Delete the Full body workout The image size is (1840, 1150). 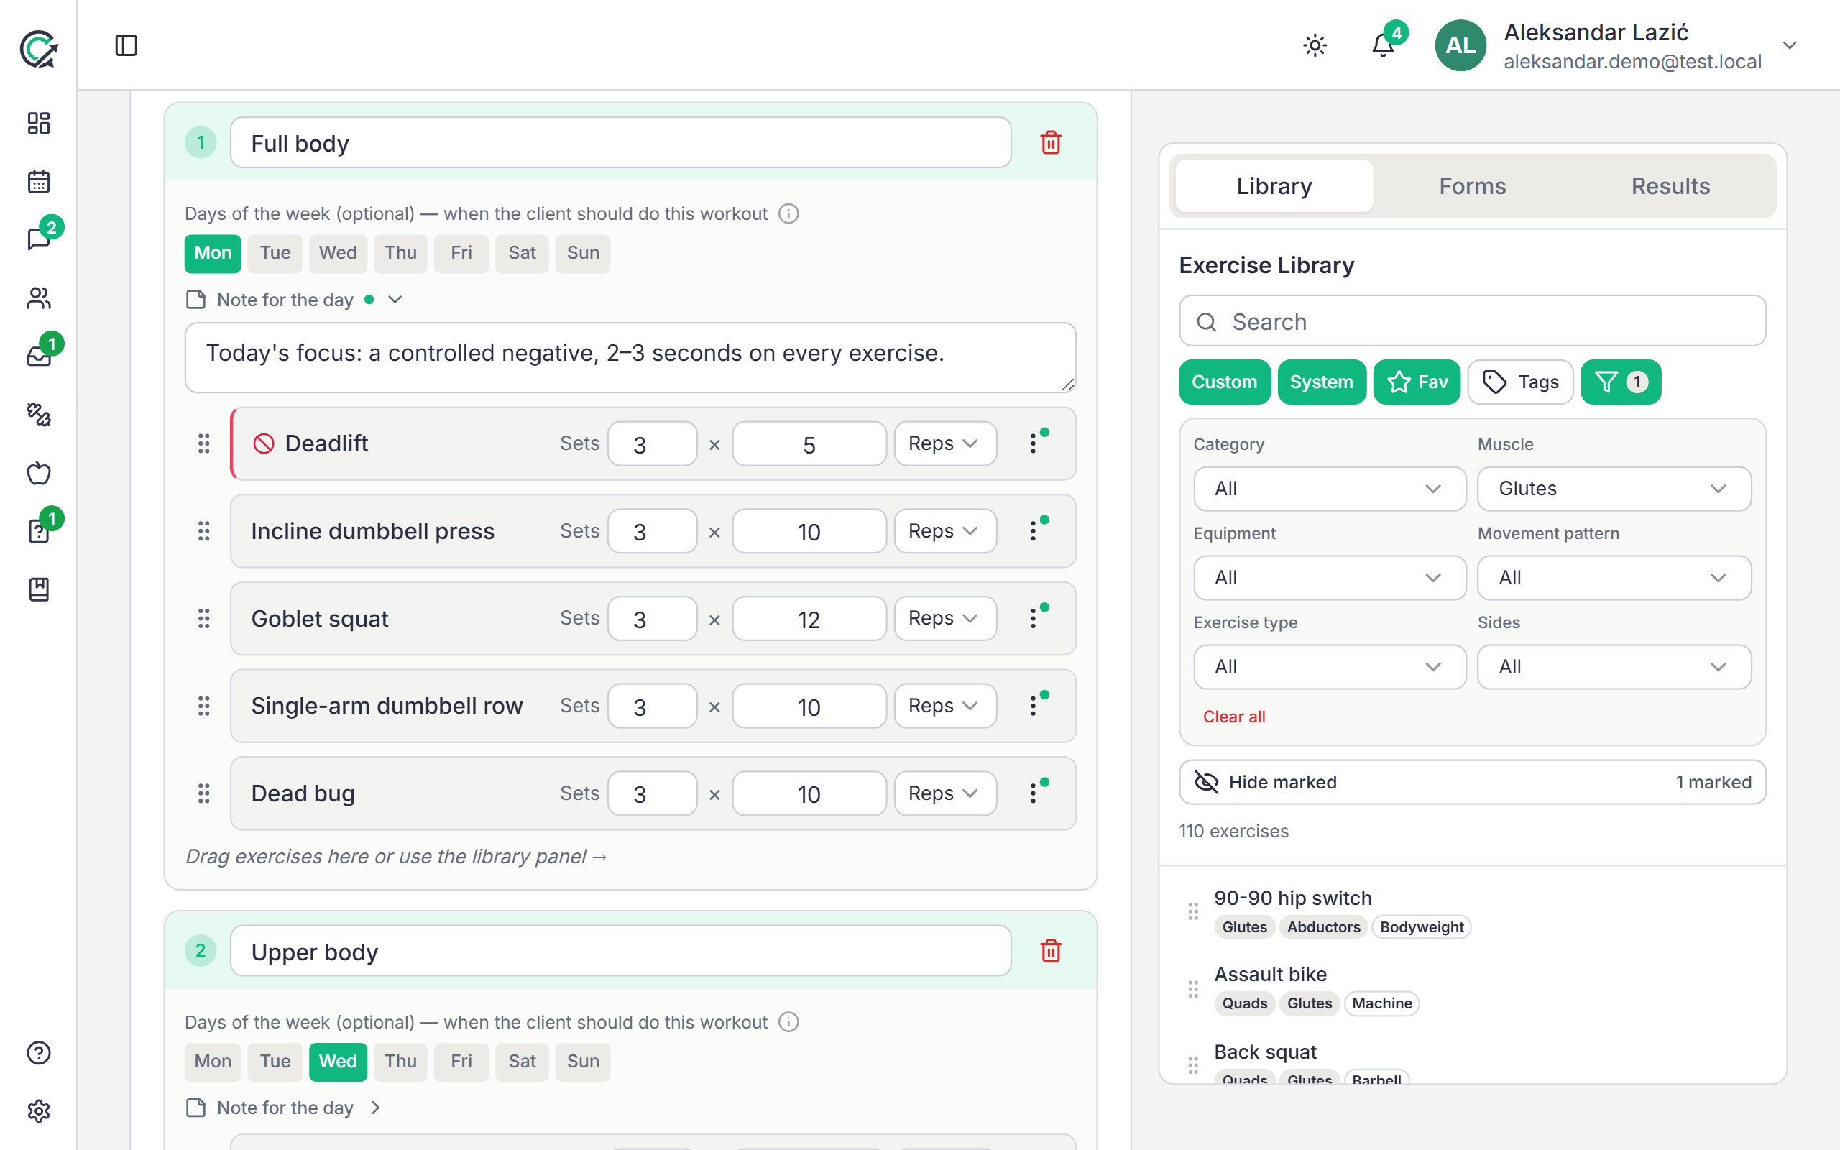1051,142
